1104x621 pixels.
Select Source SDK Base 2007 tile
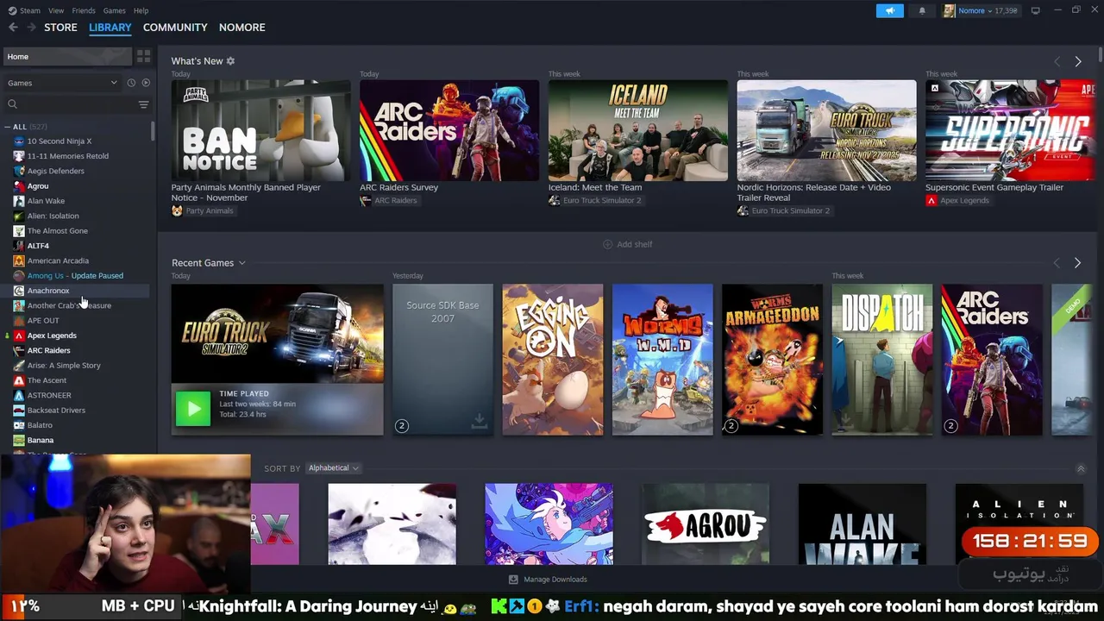(x=442, y=360)
